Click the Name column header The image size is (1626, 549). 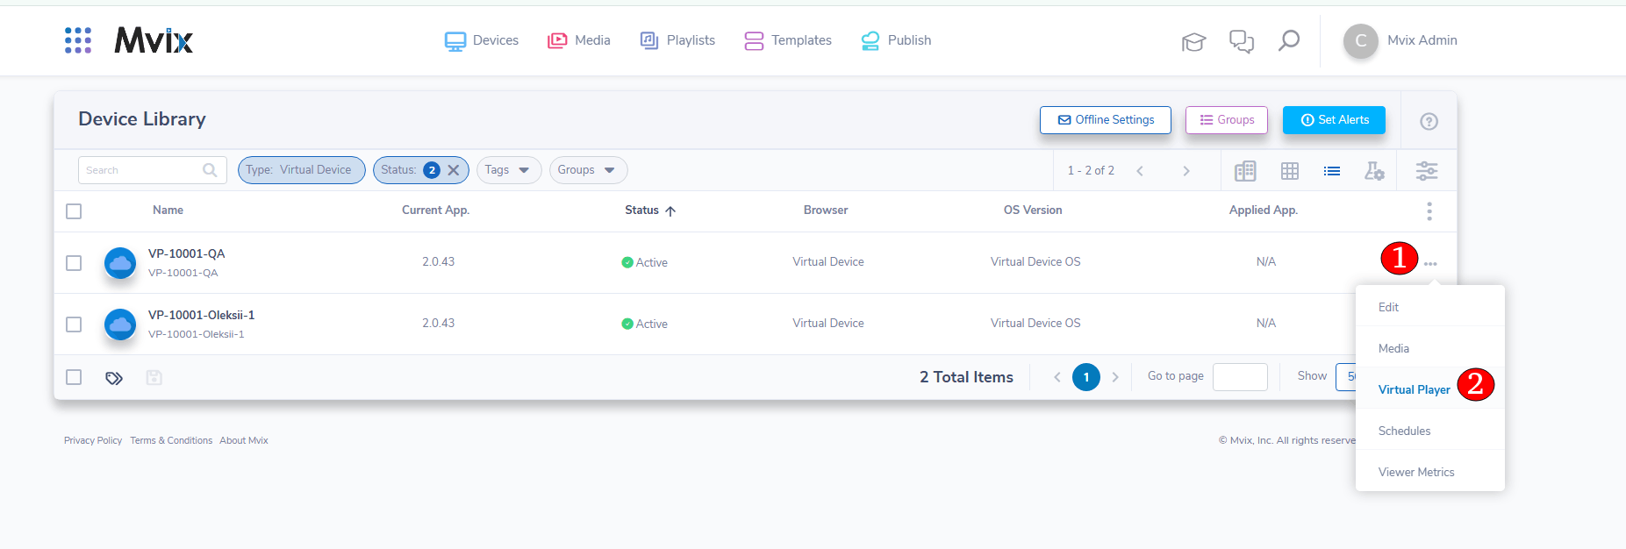(x=168, y=210)
